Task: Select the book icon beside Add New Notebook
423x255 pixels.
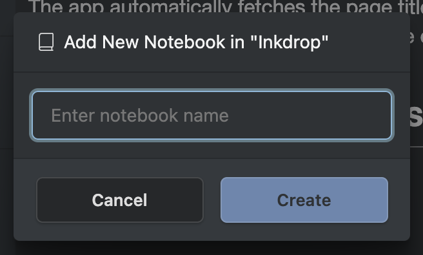Action: click(46, 42)
